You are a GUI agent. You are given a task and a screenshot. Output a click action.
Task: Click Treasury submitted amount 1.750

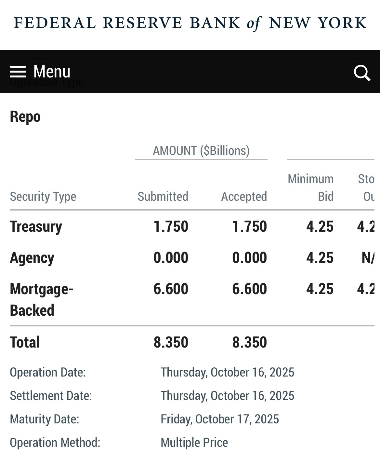[x=171, y=226]
